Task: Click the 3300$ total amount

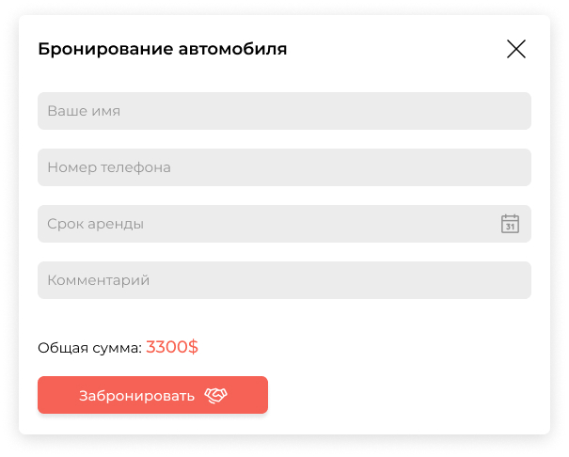Action: (172, 347)
